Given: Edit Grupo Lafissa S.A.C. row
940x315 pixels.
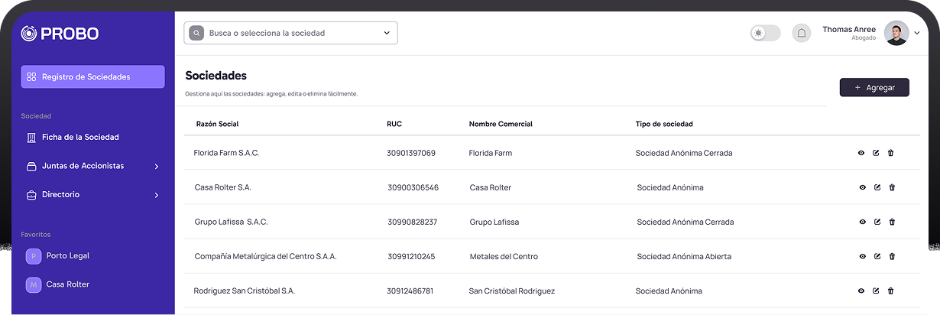Looking at the screenshot, I should tap(877, 222).
